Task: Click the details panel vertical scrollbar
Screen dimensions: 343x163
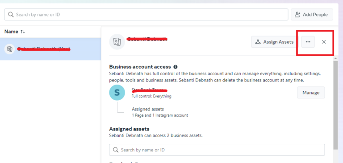Action: point(336,105)
